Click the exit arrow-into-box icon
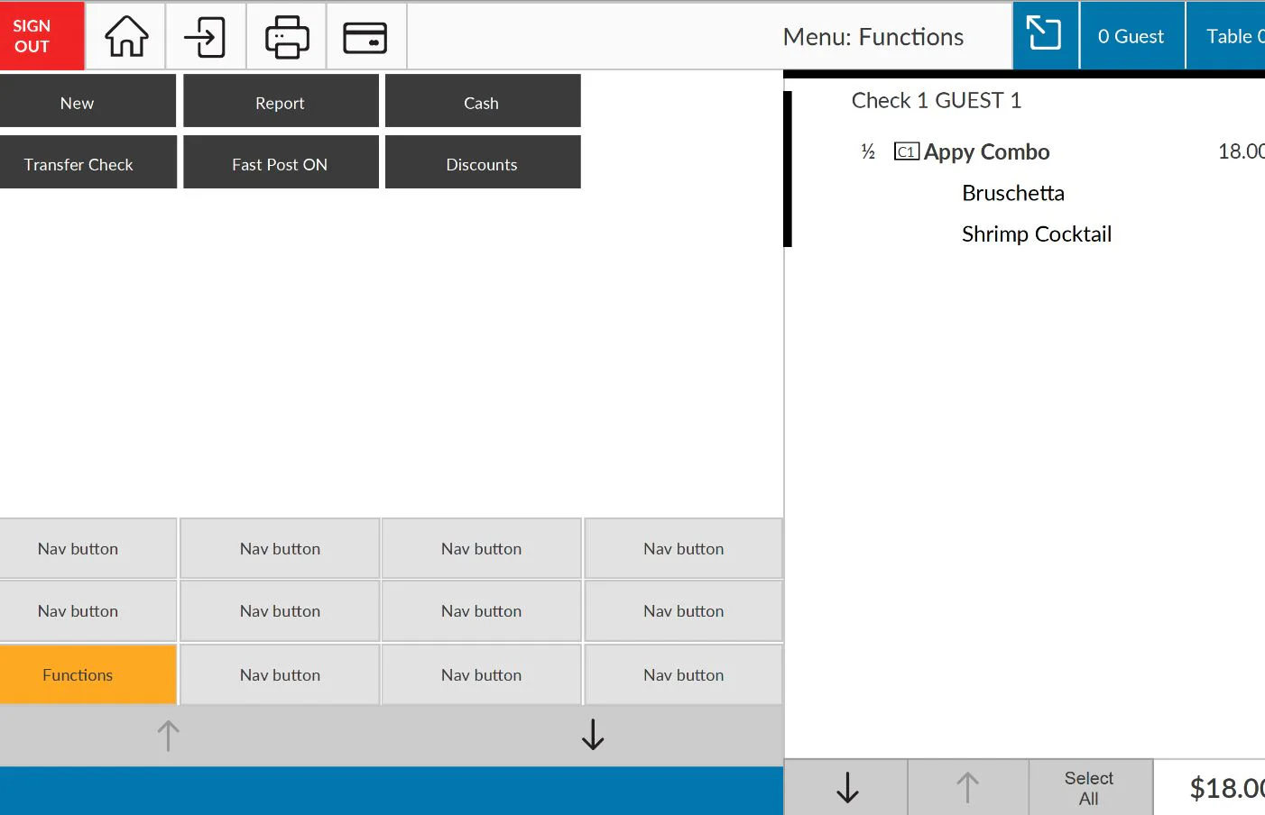This screenshot has width=1265, height=815. coord(206,37)
